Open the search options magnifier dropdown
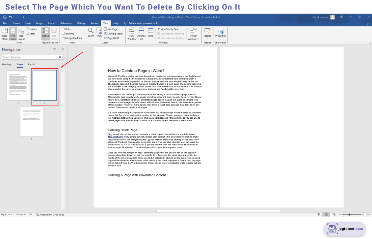The height and width of the screenshot is (239, 372). (61, 57)
